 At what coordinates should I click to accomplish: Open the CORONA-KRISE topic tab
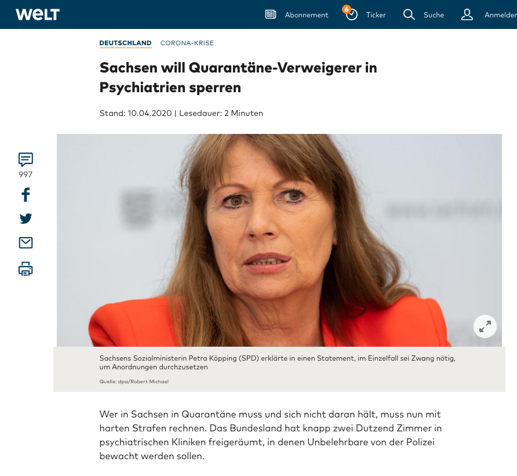tap(187, 43)
